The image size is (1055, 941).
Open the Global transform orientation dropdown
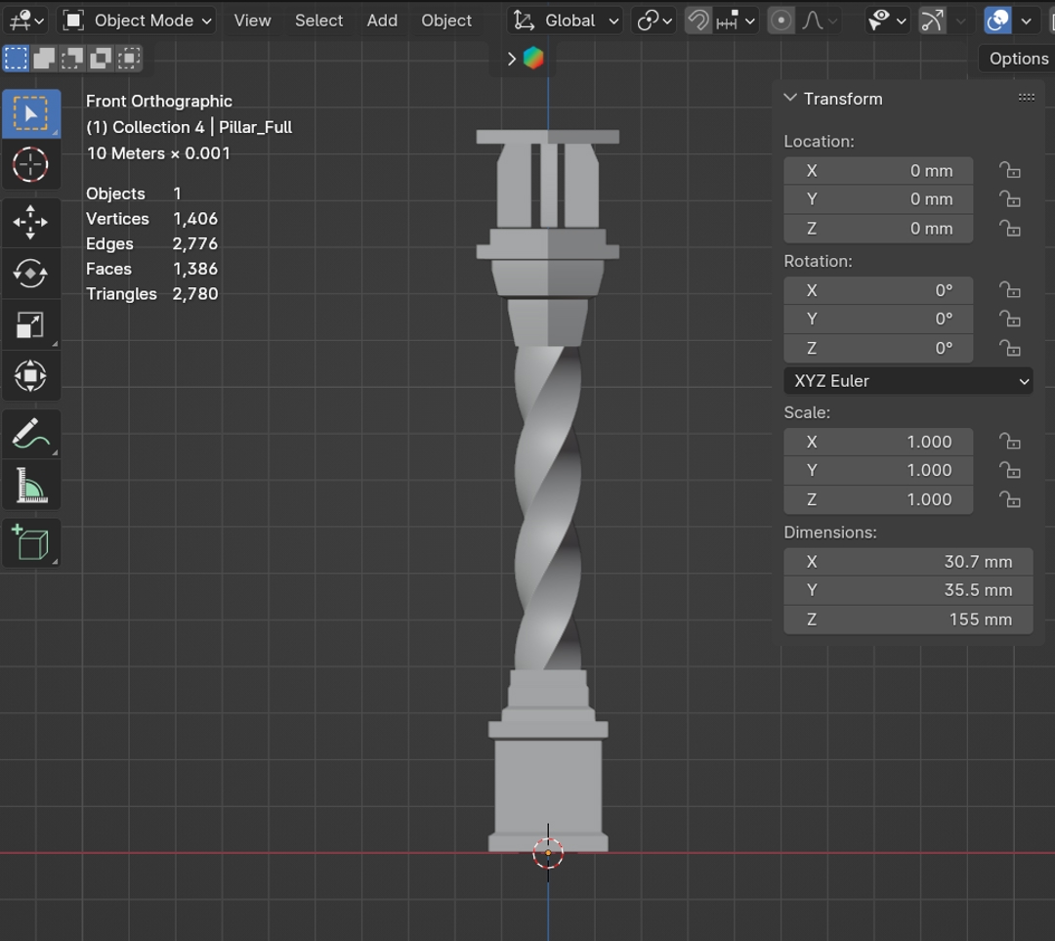[x=567, y=21]
